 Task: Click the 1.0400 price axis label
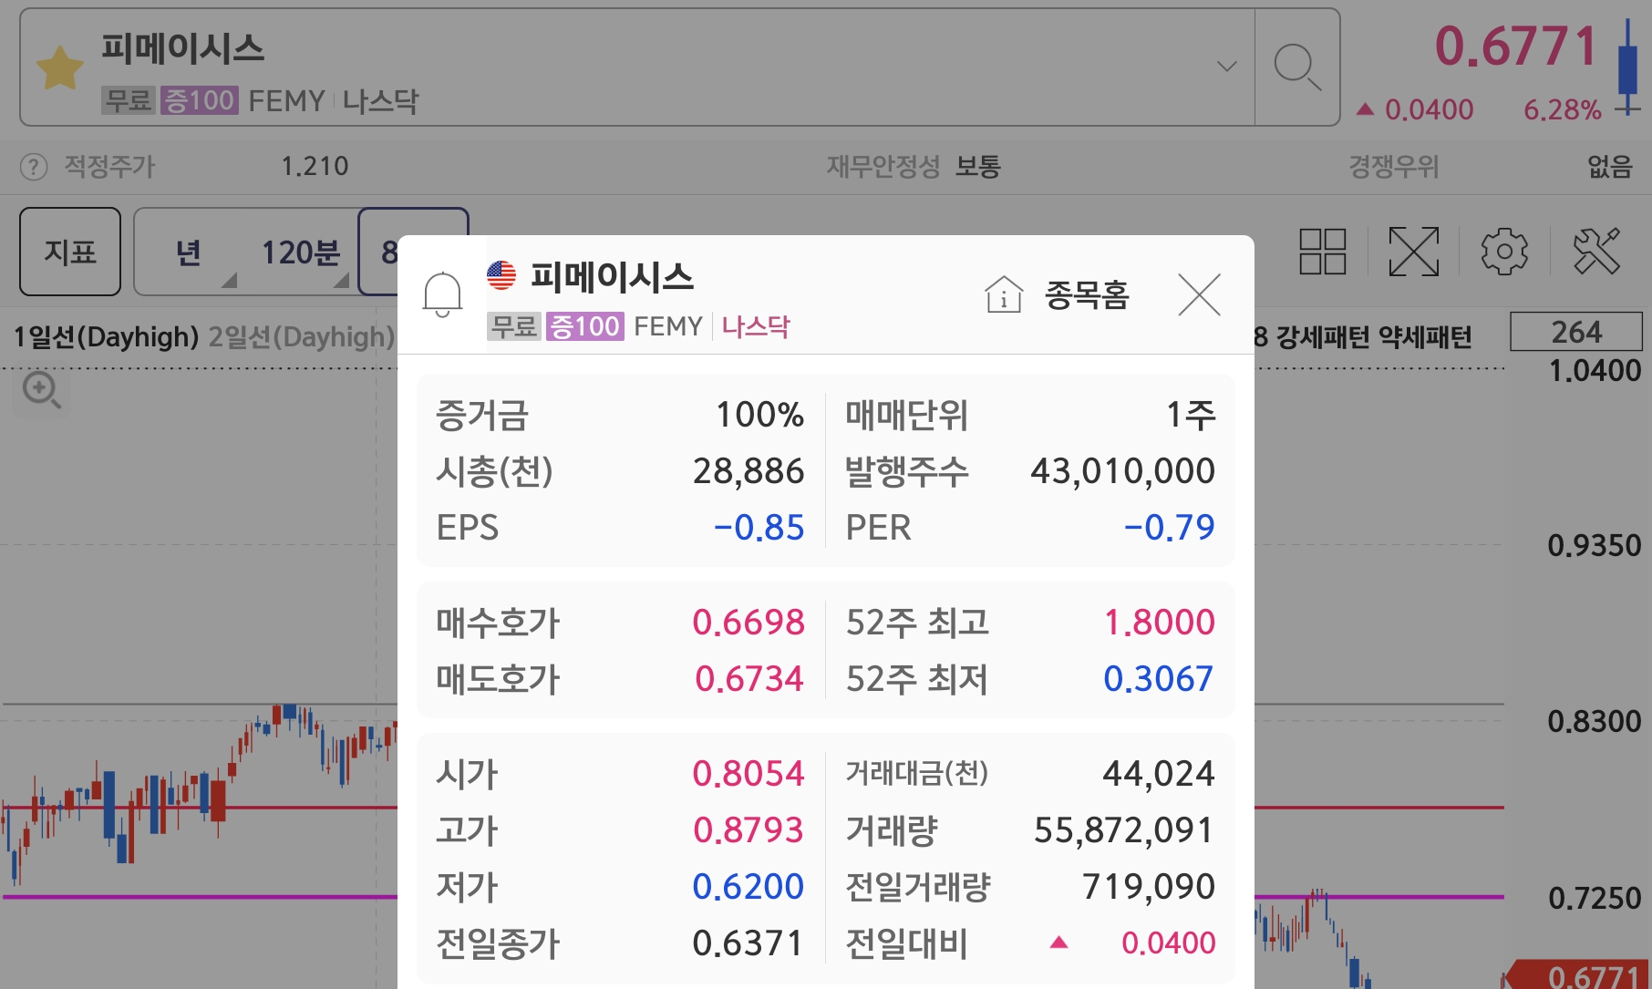pyautogui.click(x=1595, y=371)
